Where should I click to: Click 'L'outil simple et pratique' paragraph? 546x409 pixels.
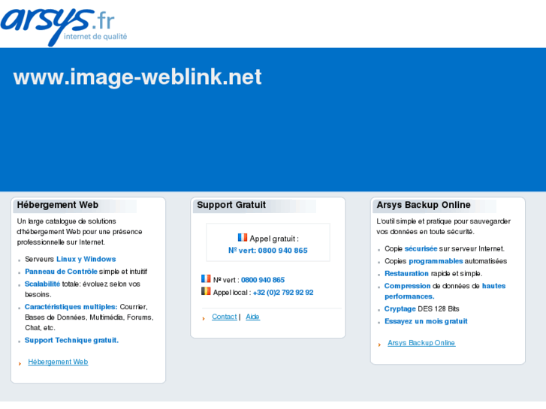tap(443, 226)
